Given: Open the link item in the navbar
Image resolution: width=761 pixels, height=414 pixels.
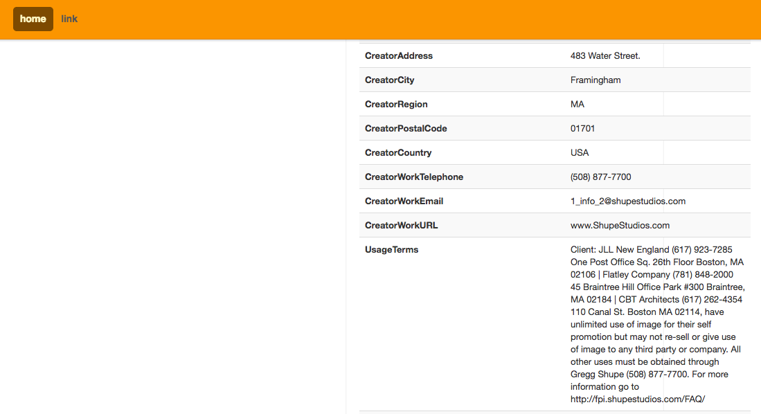Looking at the screenshot, I should click(69, 19).
